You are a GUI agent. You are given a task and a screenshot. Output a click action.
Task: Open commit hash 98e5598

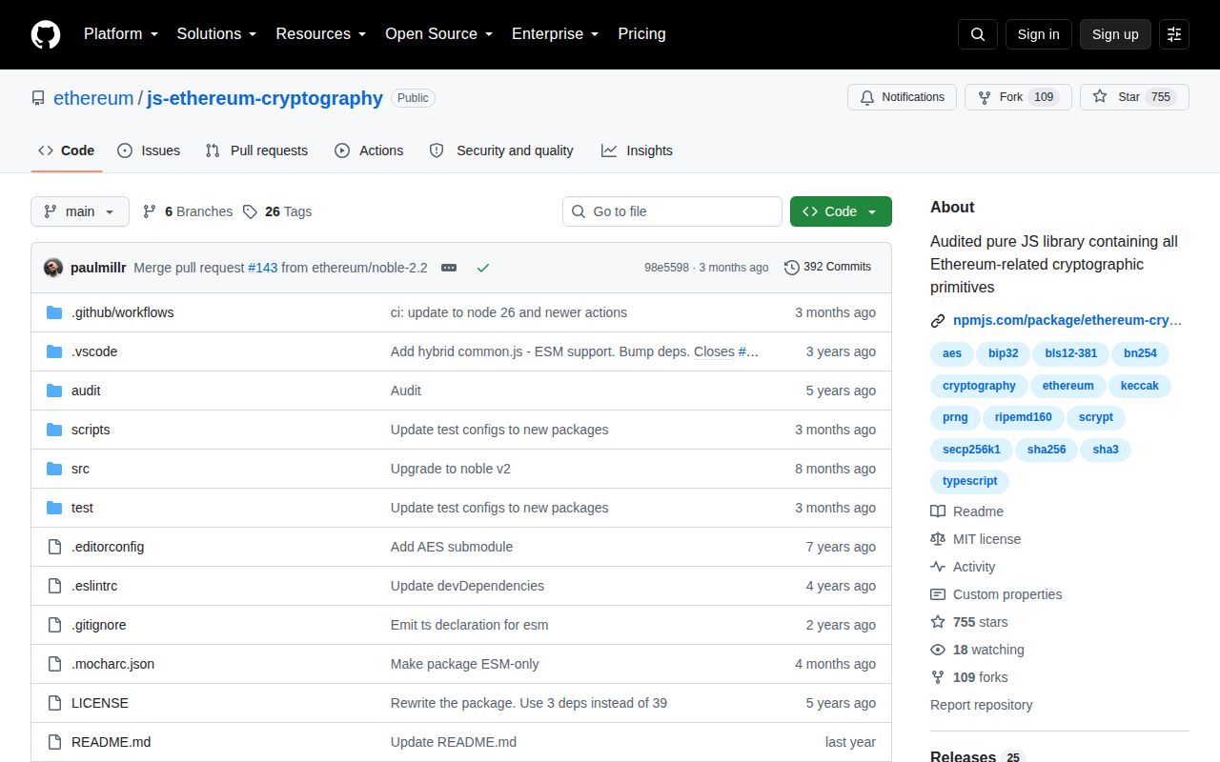(666, 268)
